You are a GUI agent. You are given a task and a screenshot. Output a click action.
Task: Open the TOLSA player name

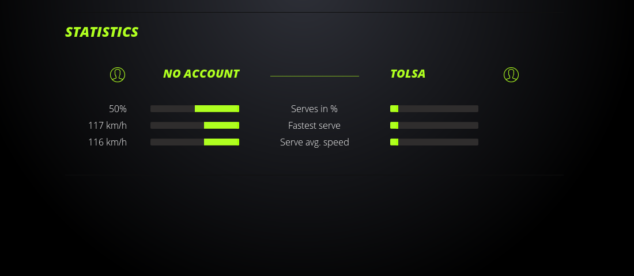407,74
